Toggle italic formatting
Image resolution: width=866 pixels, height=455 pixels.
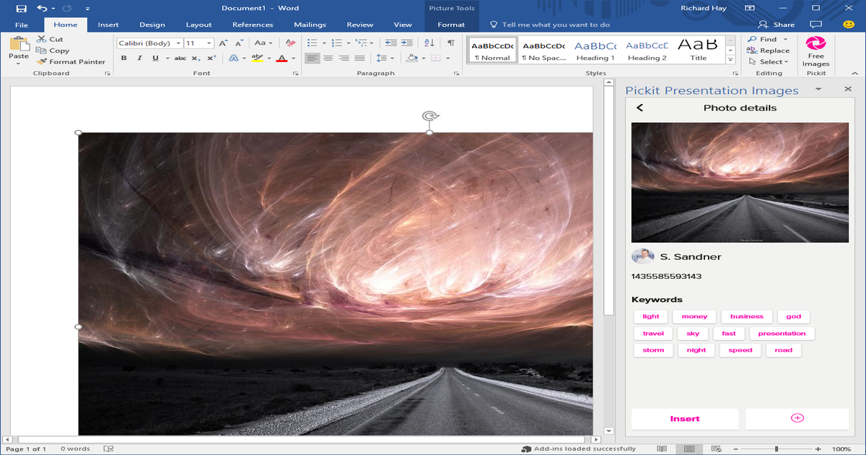click(x=139, y=58)
